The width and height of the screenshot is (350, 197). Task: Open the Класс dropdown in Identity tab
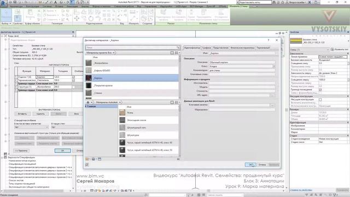(273, 66)
